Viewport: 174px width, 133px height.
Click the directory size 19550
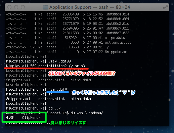point(74,47)
